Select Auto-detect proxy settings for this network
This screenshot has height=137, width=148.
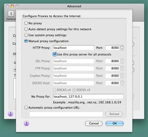26,29
